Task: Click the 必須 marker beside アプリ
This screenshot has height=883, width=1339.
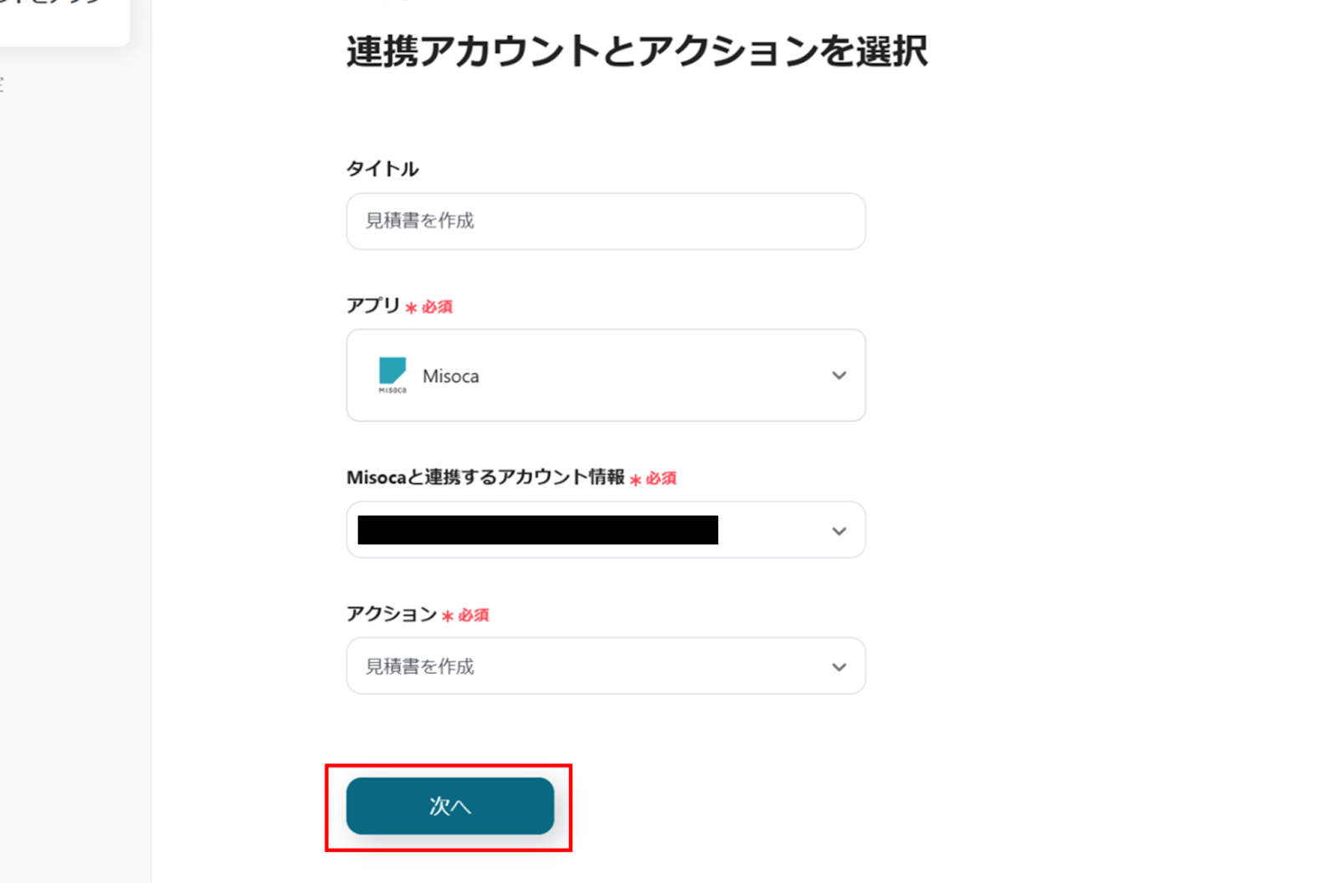Action: pos(437,308)
